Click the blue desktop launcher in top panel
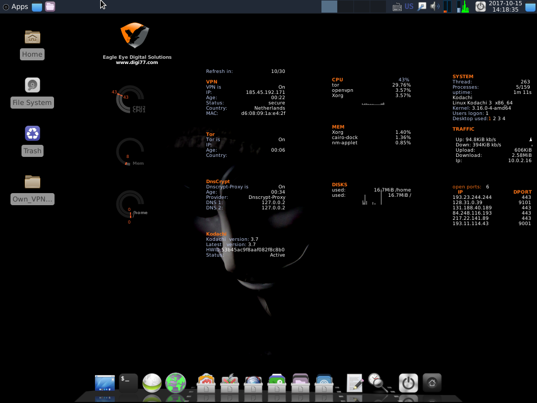 37,6
